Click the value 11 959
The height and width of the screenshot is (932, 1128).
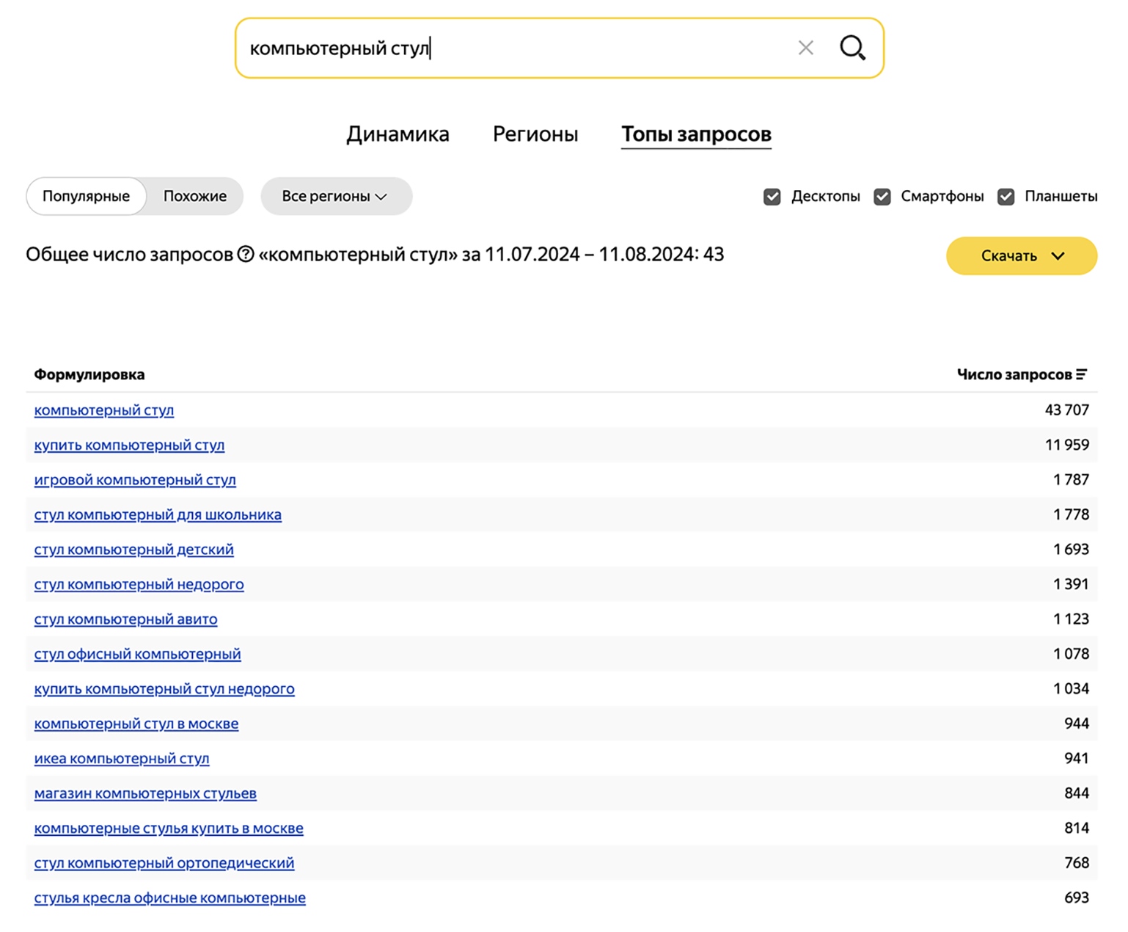tap(1066, 445)
